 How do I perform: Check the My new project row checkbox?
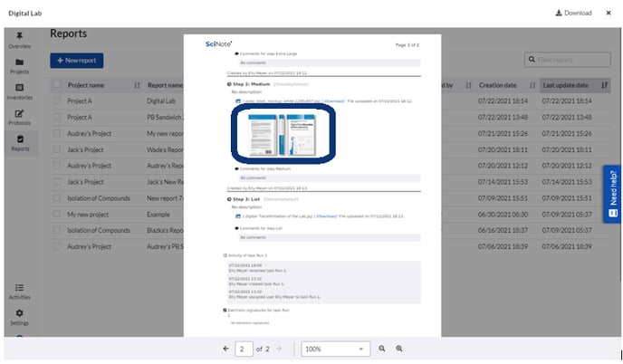57,215
